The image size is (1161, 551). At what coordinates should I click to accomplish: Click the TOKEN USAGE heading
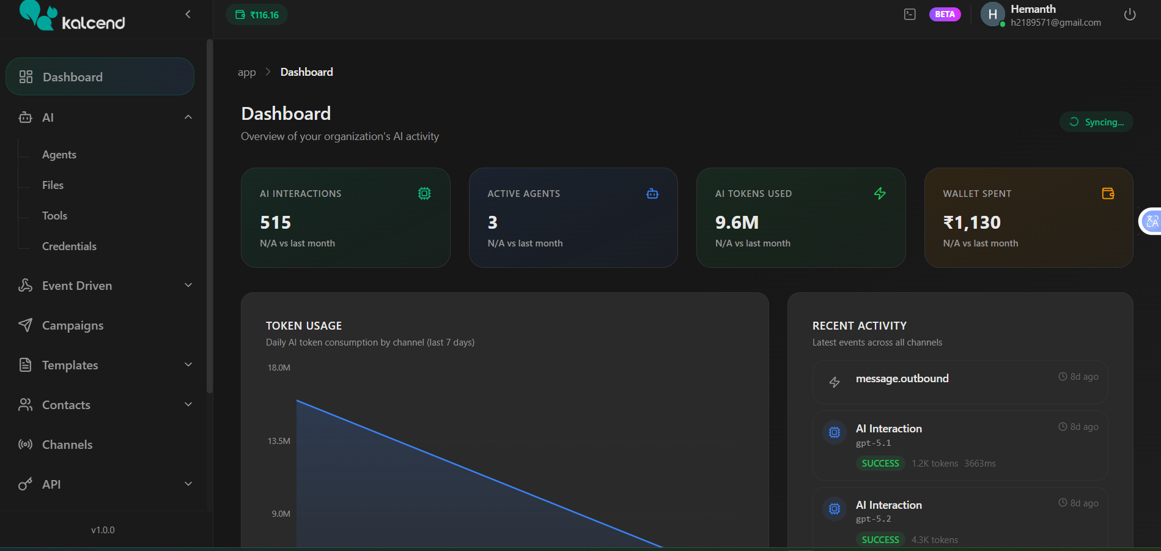click(x=304, y=326)
